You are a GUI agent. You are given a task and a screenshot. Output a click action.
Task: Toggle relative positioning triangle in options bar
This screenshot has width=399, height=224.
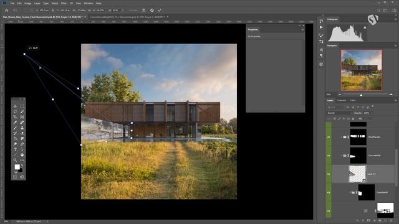pos(52,11)
